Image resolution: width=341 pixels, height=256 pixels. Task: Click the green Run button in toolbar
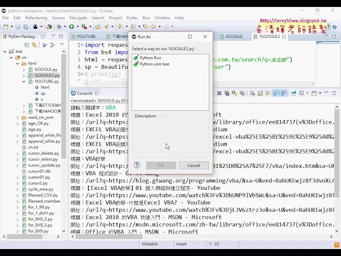pyautogui.click(x=71, y=27)
